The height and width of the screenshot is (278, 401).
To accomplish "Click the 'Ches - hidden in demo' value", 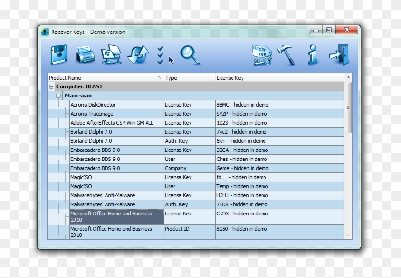I will (x=242, y=159).
